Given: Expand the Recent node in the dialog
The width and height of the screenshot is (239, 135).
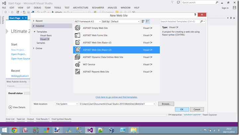Looking at the screenshot, I should click(34, 21).
